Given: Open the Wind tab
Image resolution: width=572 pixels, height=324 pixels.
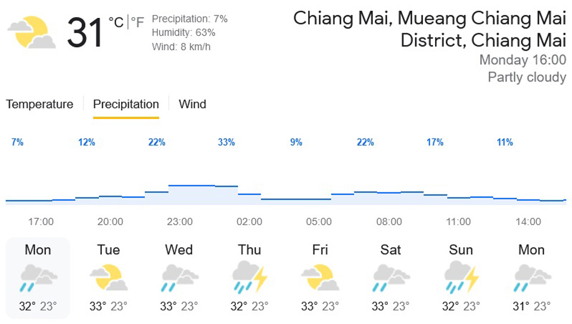Looking at the screenshot, I should pos(192,104).
